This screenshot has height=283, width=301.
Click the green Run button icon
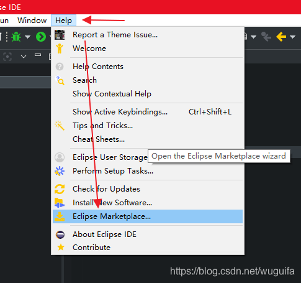[x=41, y=37]
